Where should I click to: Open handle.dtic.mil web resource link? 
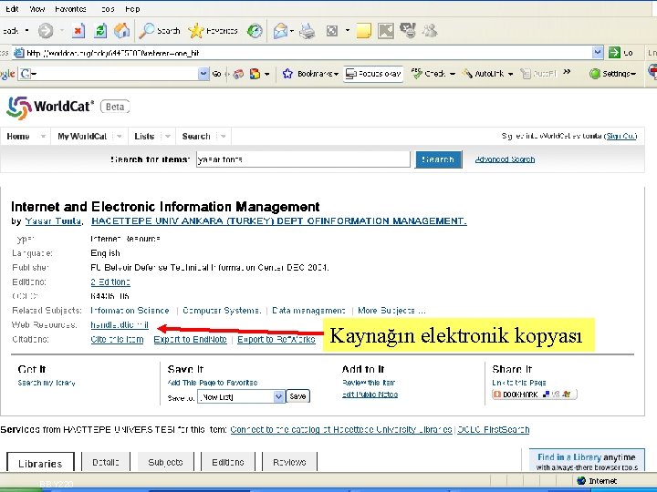(120, 324)
